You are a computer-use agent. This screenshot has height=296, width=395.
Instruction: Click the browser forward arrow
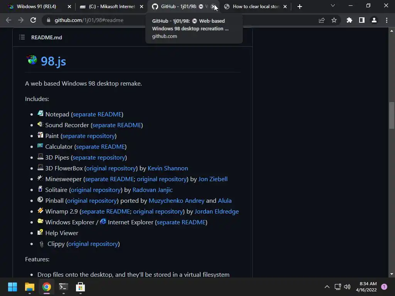[21, 20]
